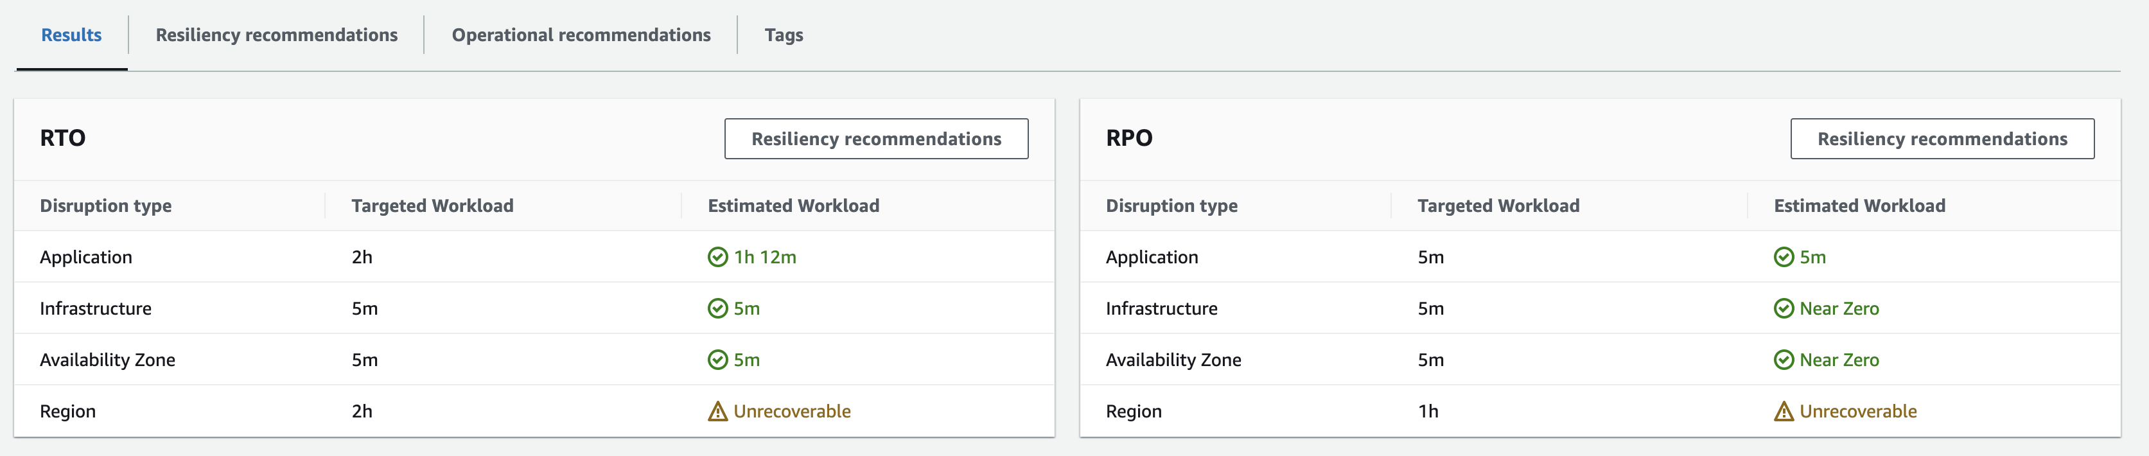Click Resiliency recommendations button in RPO panel
The width and height of the screenshot is (2149, 456).
click(x=1942, y=138)
